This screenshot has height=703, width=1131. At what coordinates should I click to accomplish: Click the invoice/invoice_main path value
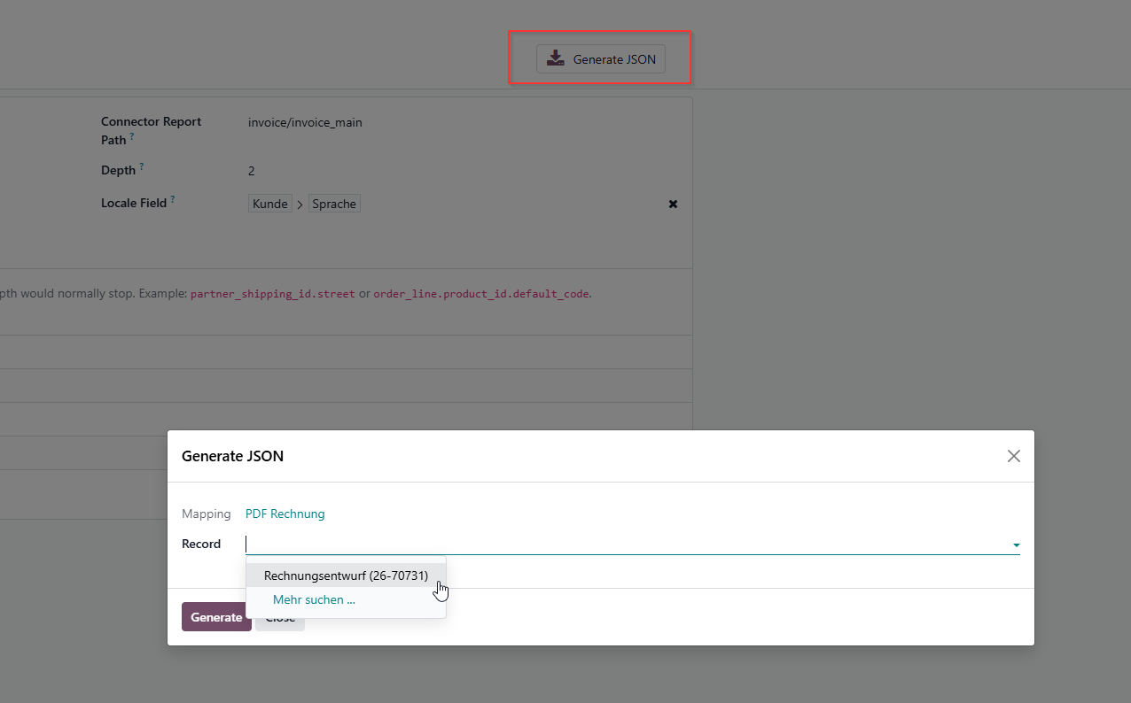click(305, 122)
